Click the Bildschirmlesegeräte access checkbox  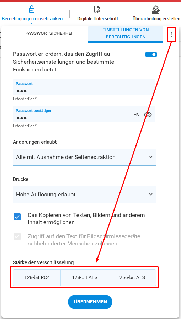point(17,236)
